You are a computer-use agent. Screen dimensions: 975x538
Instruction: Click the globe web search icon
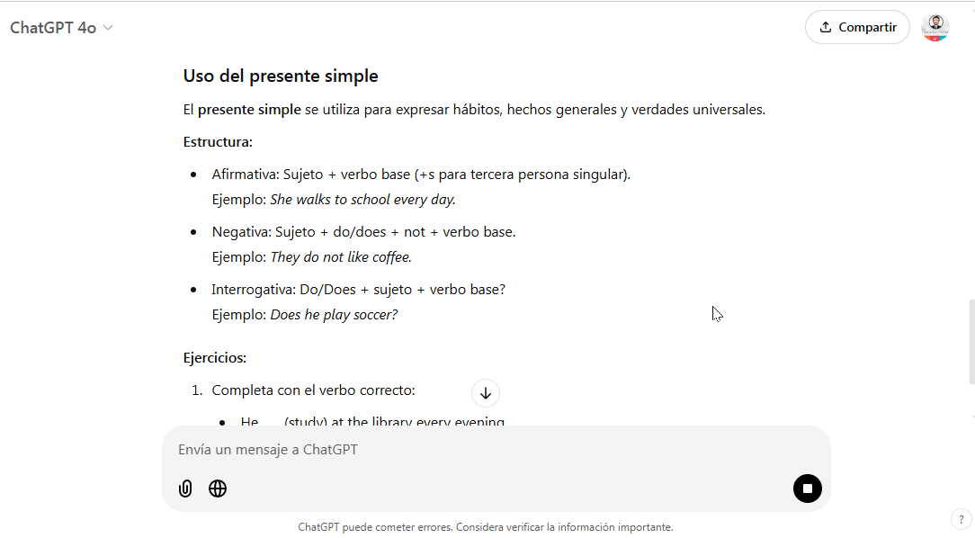(218, 489)
